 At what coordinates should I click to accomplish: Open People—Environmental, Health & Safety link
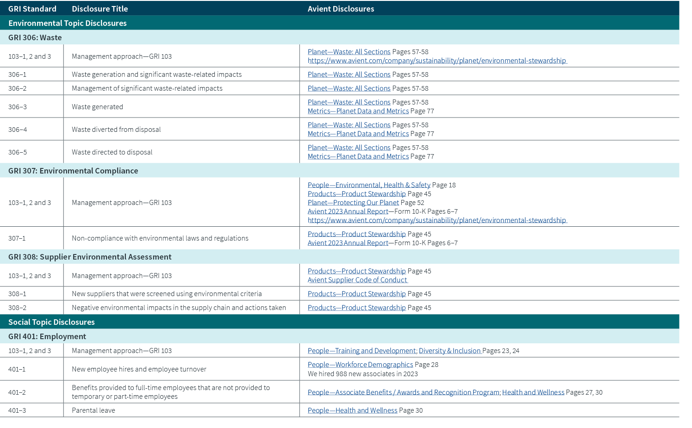pyautogui.click(x=368, y=185)
